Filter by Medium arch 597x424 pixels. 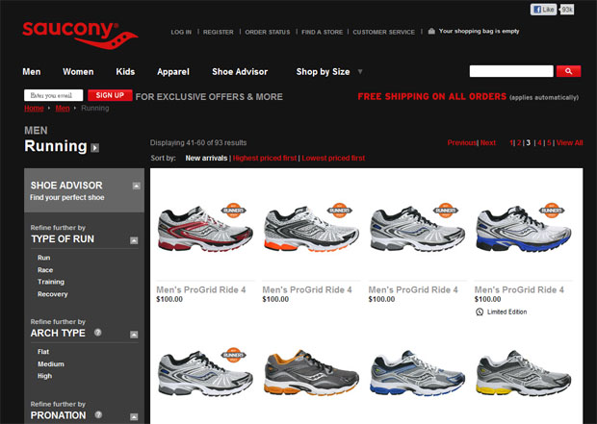point(51,364)
